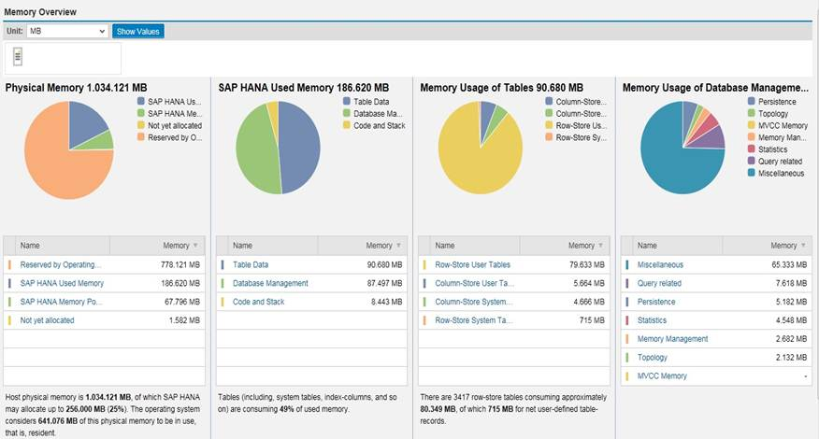Open the Code and Stack link
Image resolution: width=819 pixels, height=439 pixels.
pos(259,302)
